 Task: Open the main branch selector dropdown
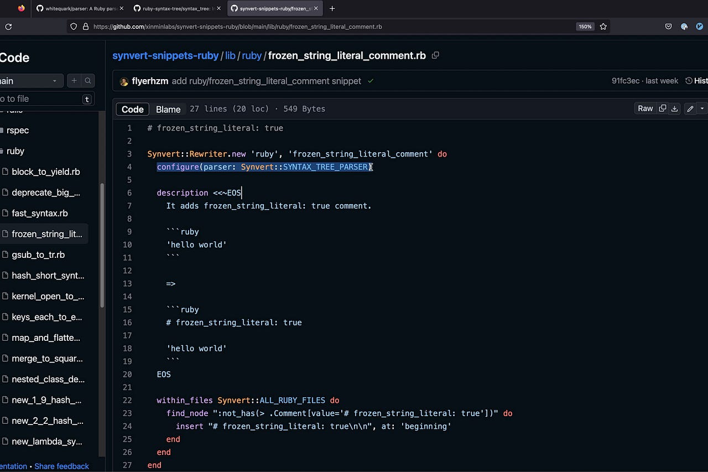tap(32, 81)
